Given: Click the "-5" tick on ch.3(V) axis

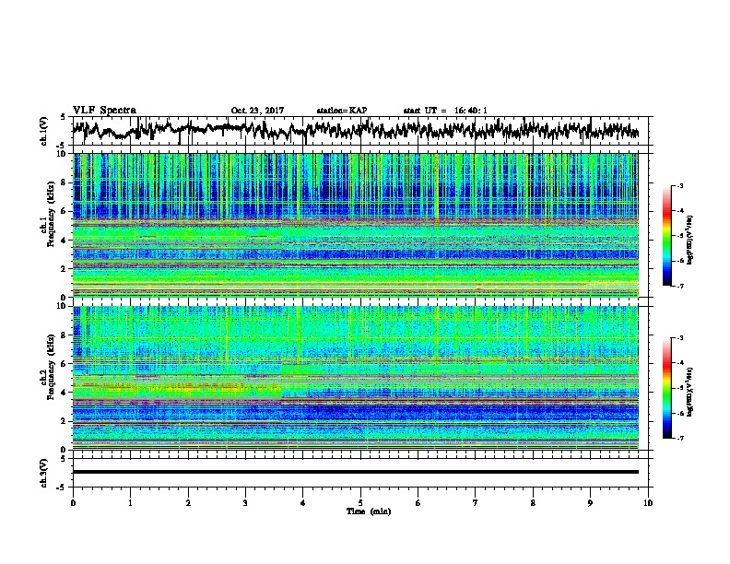Looking at the screenshot, I should tap(61, 488).
